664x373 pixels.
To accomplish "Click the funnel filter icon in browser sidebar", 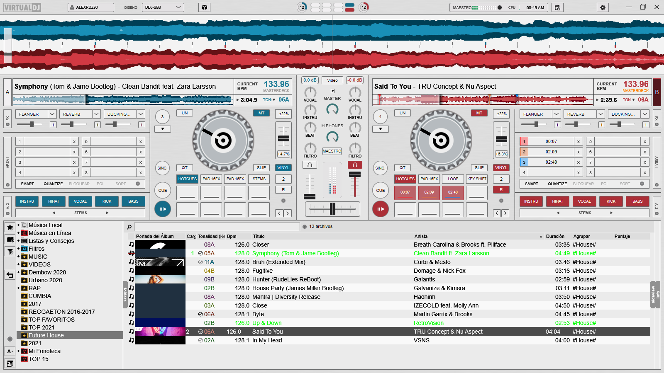I will click(x=10, y=251).
